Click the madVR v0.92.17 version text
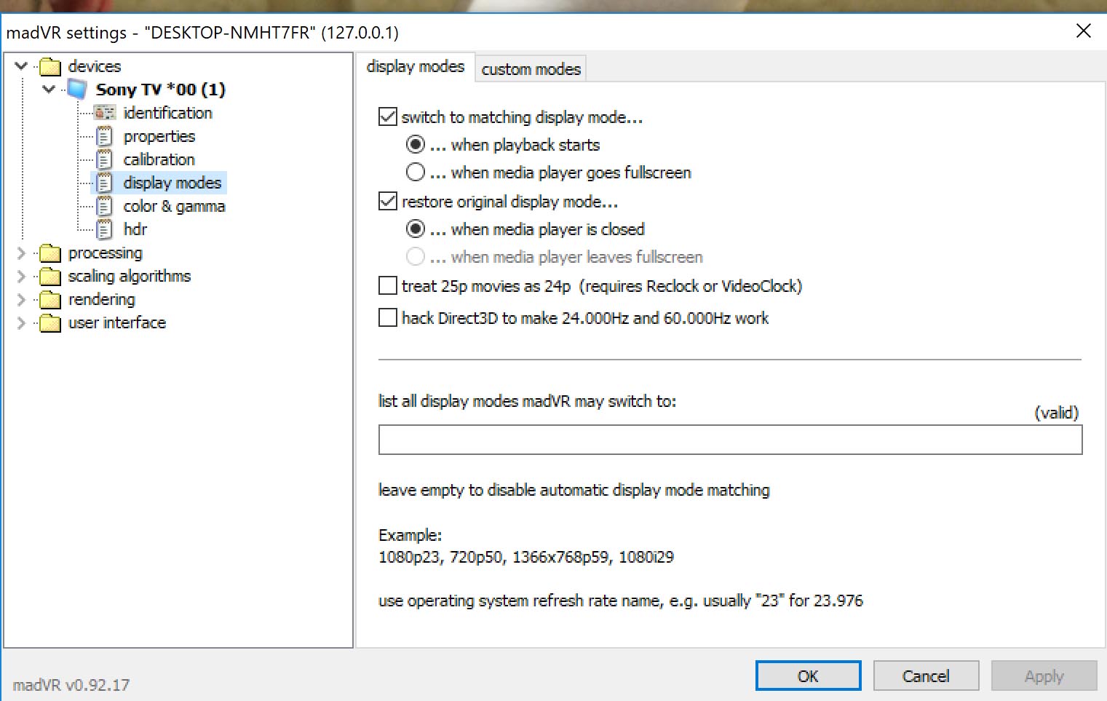The image size is (1107, 701). pos(71,685)
